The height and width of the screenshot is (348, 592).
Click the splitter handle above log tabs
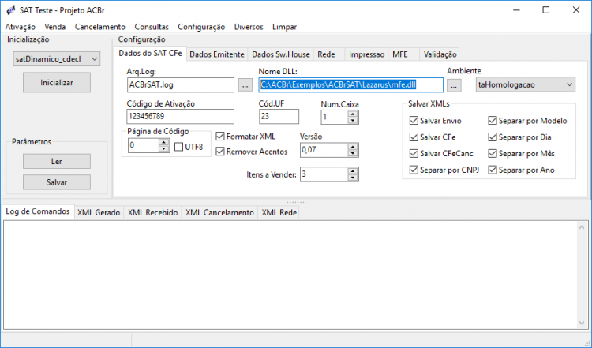point(296,202)
